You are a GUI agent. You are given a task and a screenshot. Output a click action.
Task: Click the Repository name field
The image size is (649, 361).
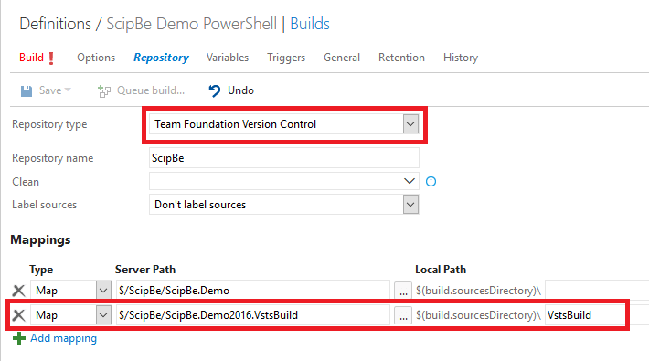coord(284,158)
